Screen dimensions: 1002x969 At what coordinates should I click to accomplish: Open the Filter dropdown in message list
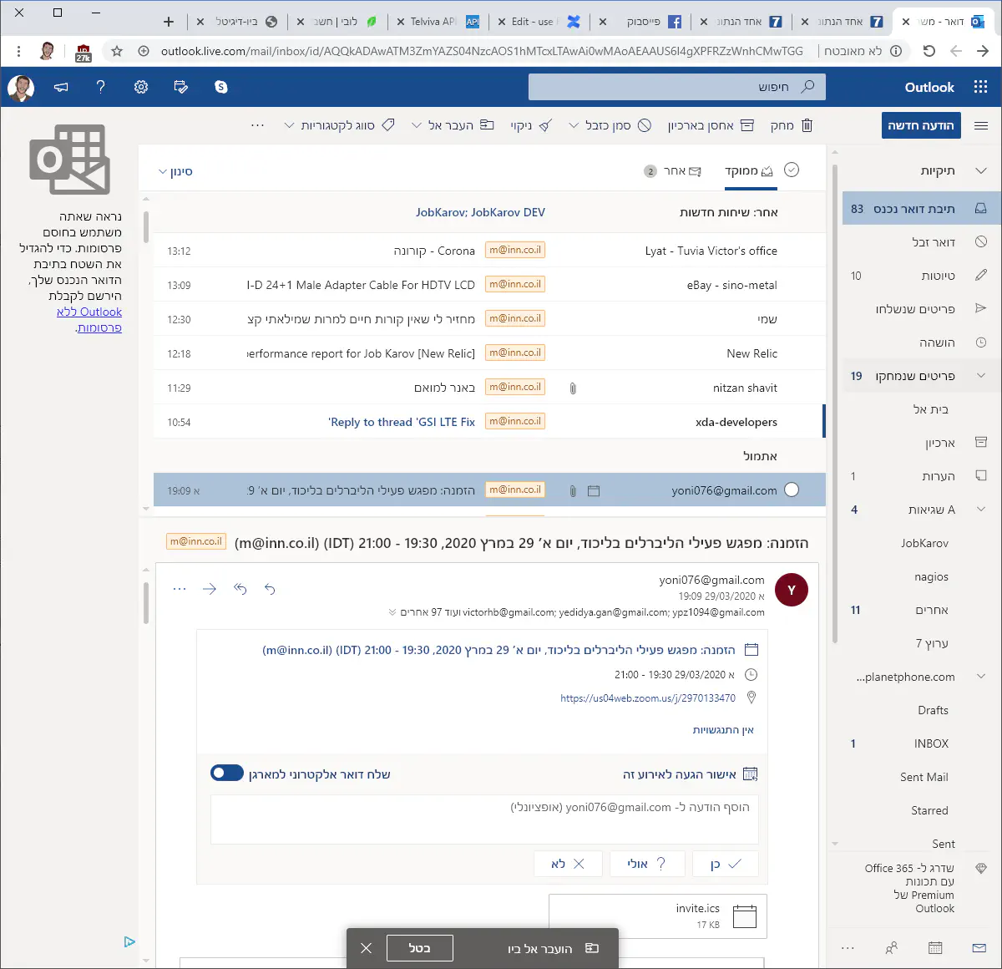click(175, 171)
